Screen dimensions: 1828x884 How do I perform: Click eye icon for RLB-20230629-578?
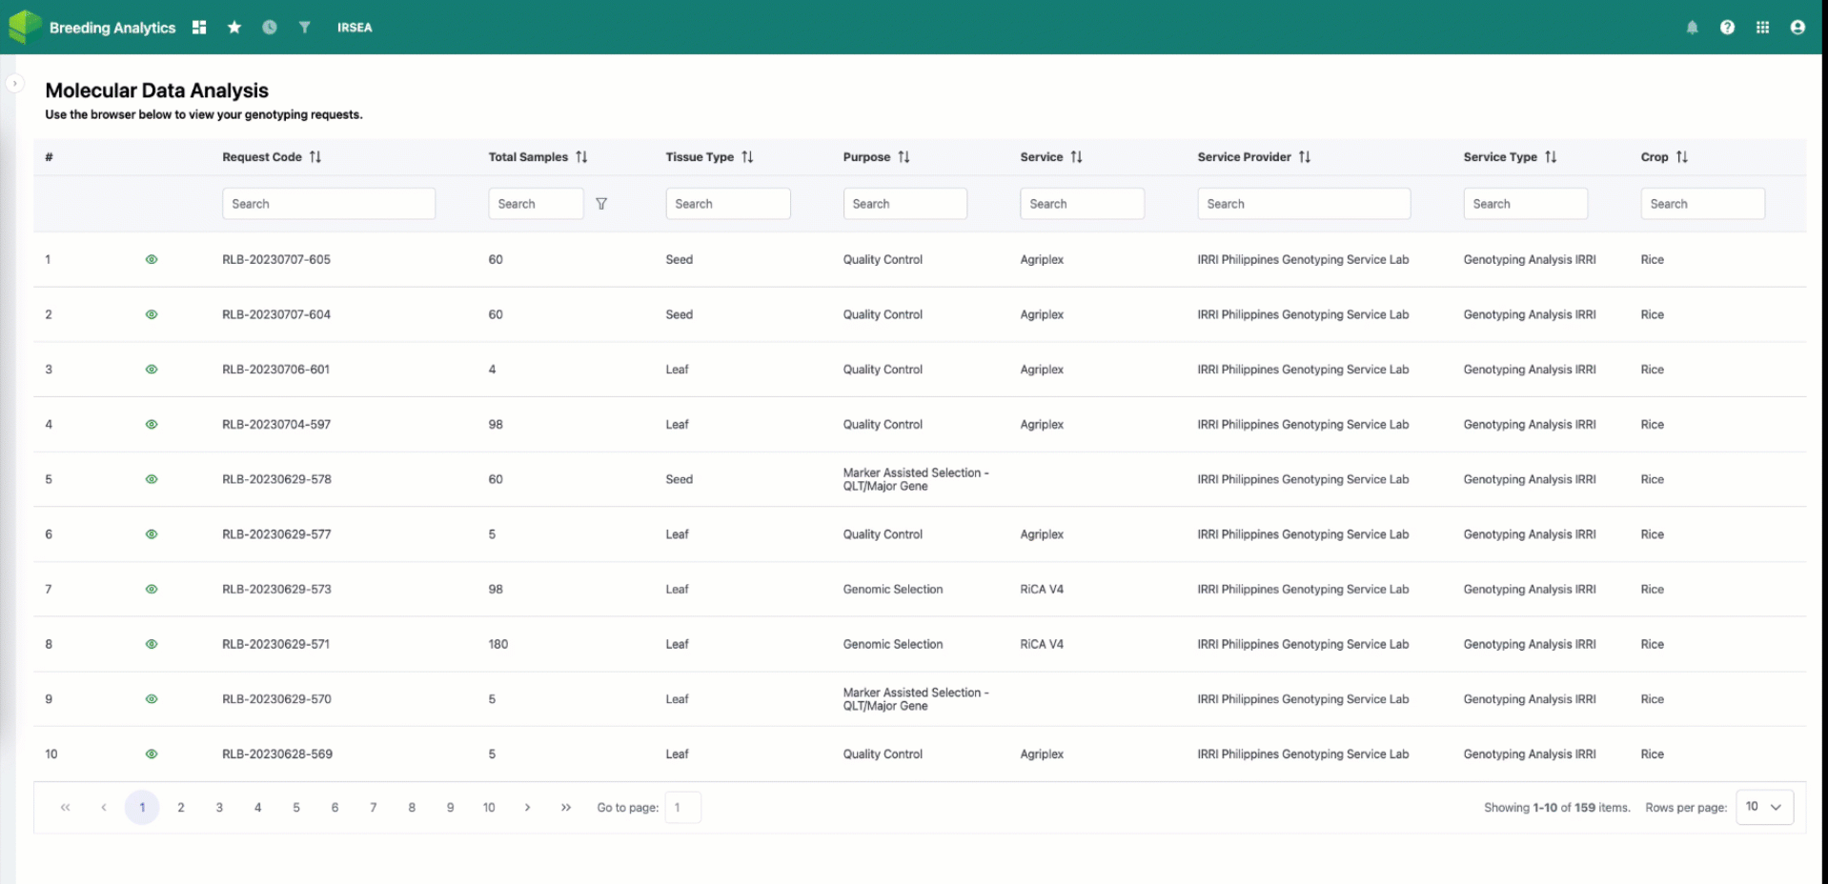152,479
